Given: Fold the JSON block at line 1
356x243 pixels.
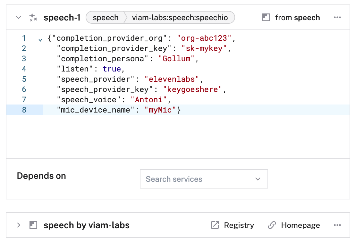Looking at the screenshot, I should [x=40, y=40].
